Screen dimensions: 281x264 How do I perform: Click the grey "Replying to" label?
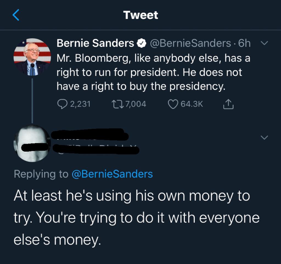click(x=41, y=174)
